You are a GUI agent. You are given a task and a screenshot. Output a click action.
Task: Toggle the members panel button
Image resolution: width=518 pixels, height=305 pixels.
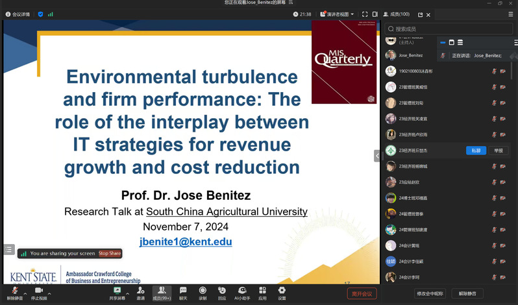[161, 291]
